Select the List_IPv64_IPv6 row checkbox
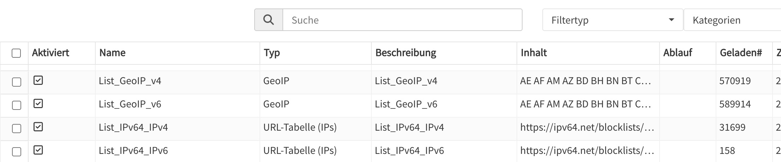 click(17, 152)
